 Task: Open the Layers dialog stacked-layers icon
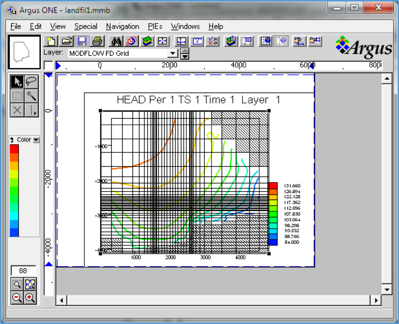(x=148, y=41)
